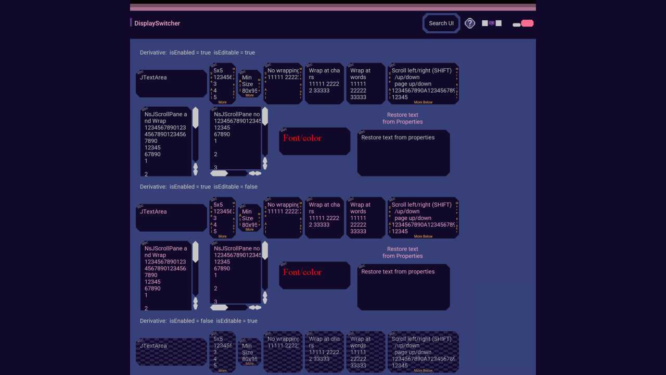Viewport: 666px width, 375px height.
Task: Click the disabled No wrapping area, isEnabled false section
Action: click(283, 352)
